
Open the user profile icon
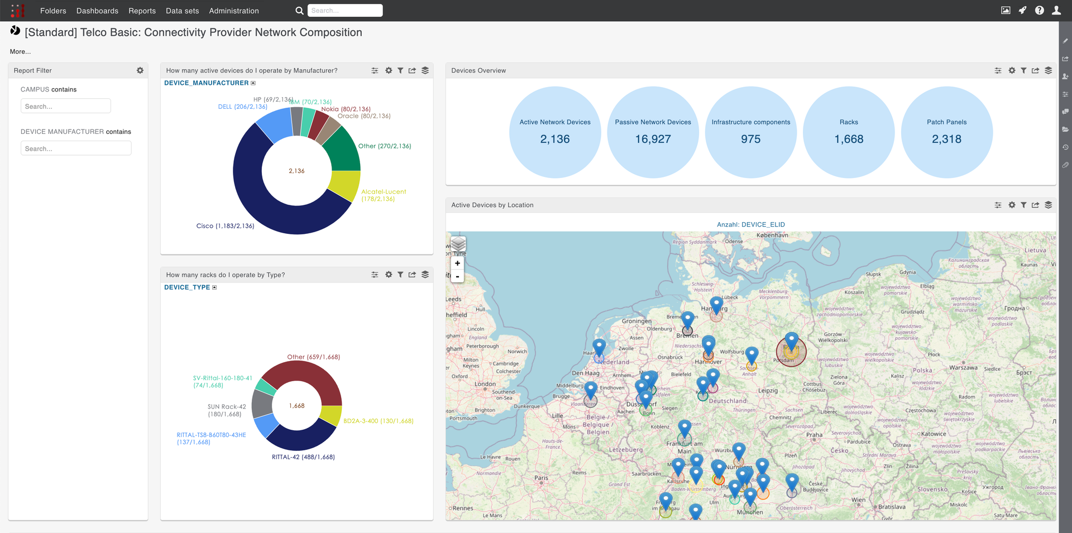point(1056,10)
